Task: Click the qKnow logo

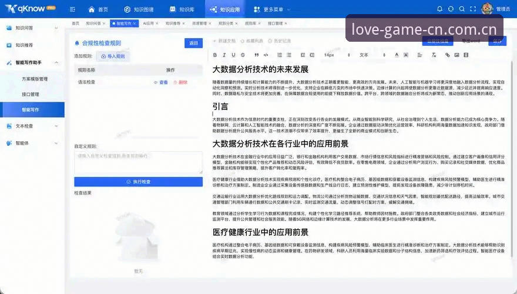Action: 30,9
